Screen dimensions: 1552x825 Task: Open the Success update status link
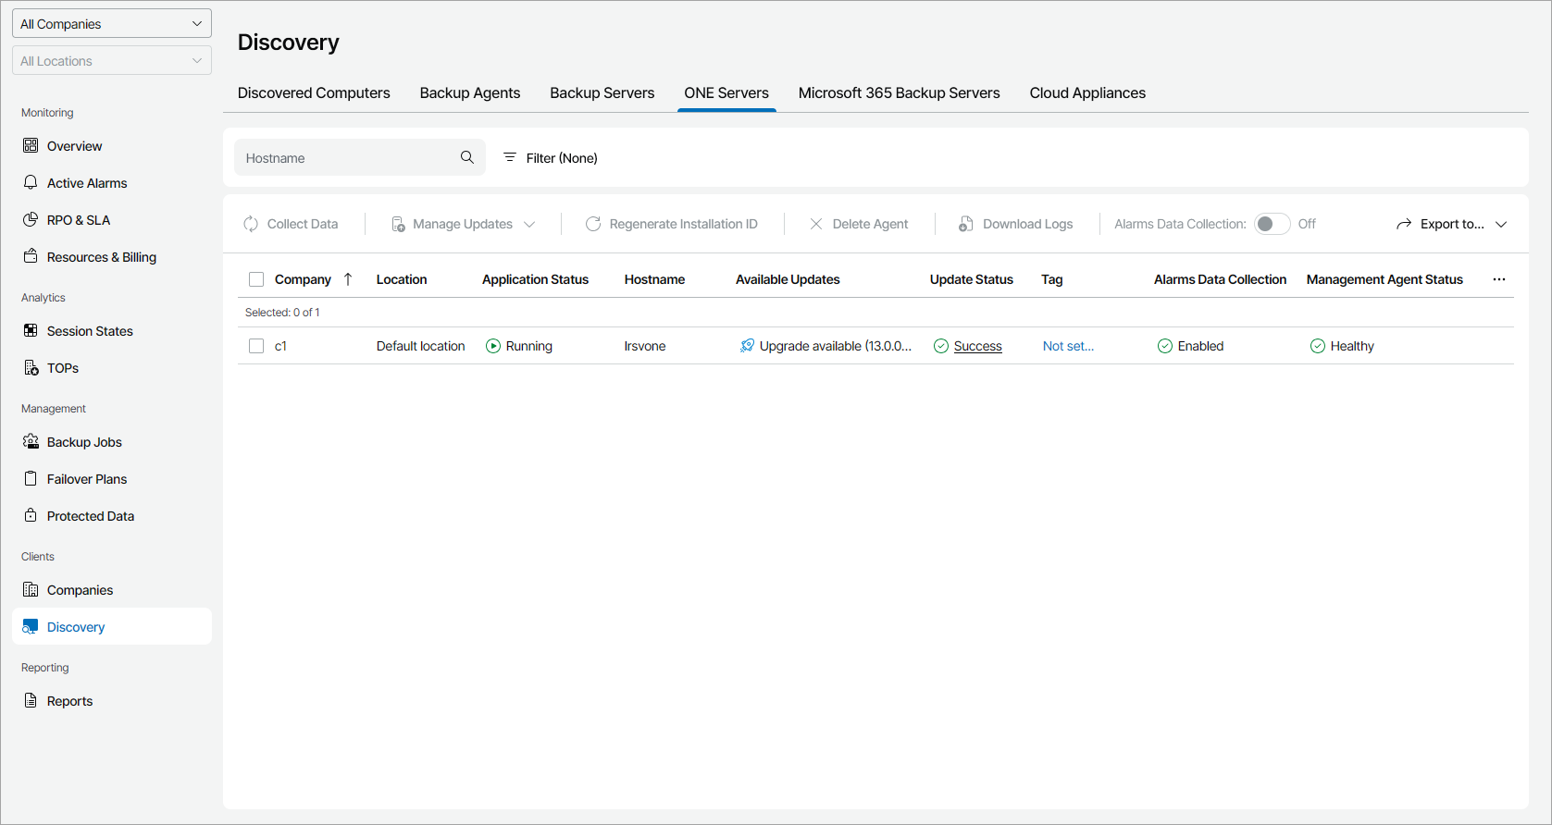pyautogui.click(x=977, y=346)
